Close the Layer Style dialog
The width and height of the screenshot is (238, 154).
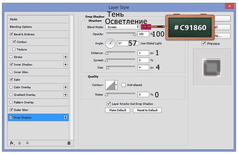[x=230, y=6]
